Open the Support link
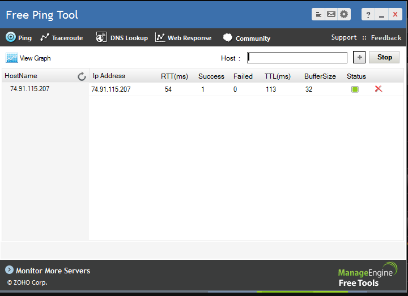 (344, 37)
